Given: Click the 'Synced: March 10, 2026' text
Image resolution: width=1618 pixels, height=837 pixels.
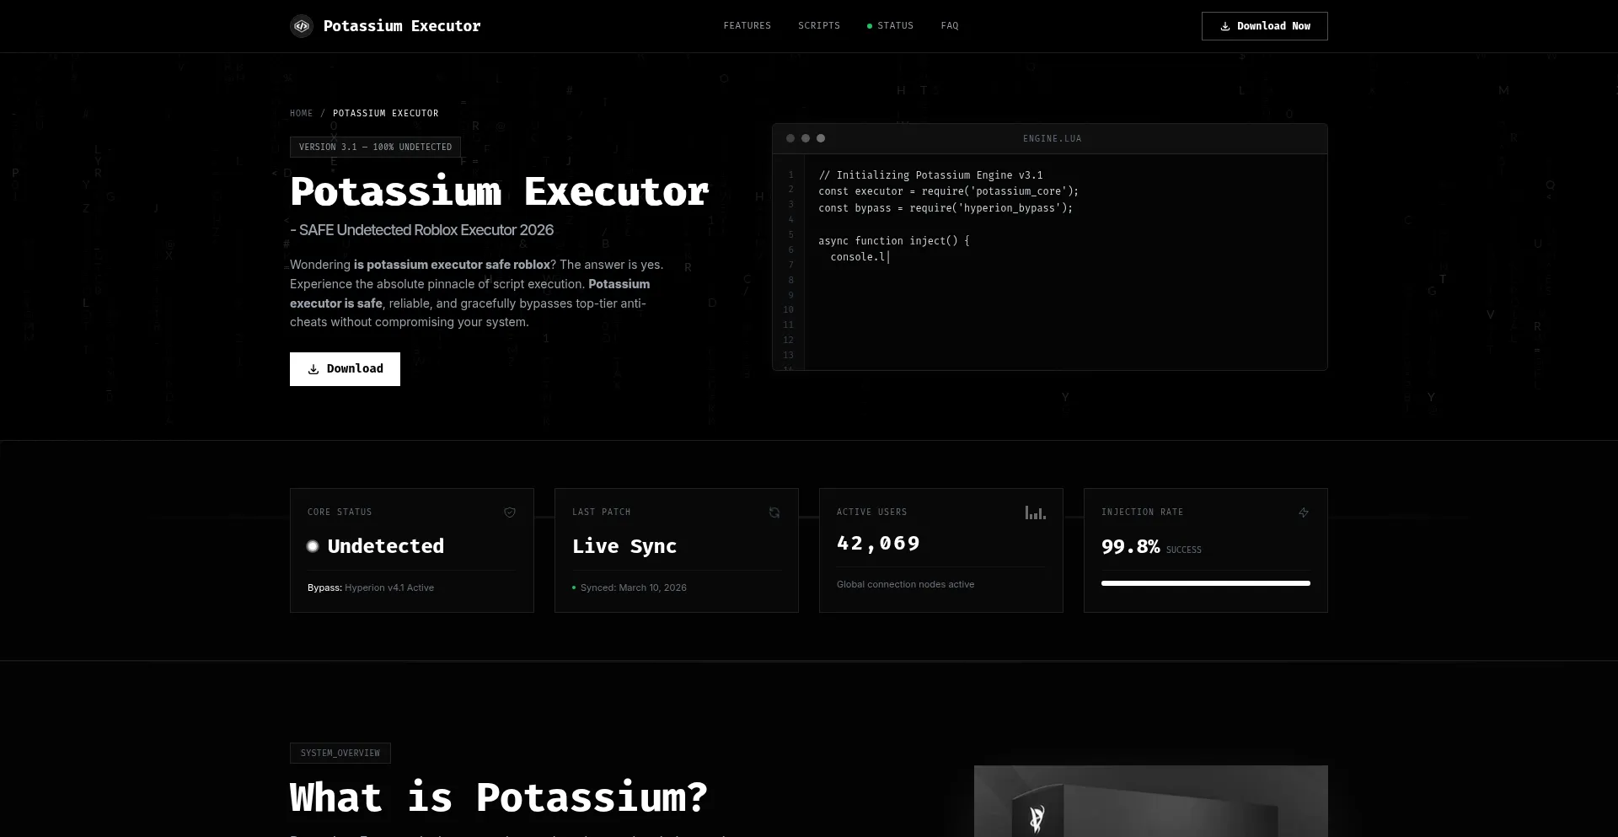Looking at the screenshot, I should (634, 588).
